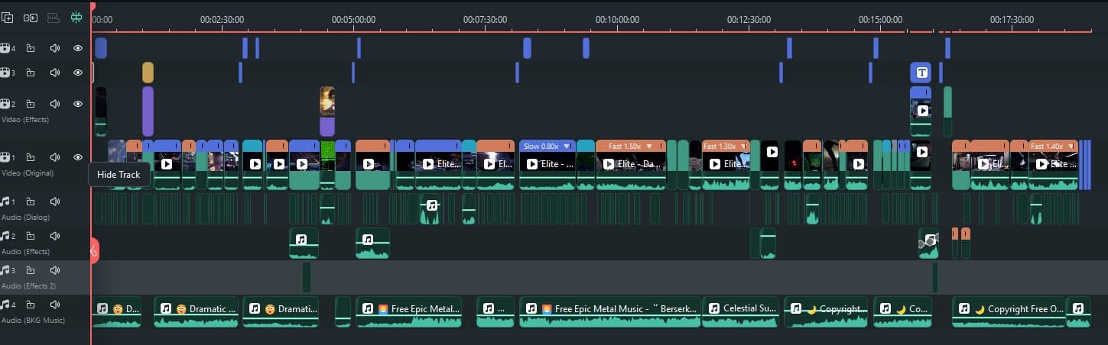
Task: Lock the Video (Effects) track 2
Action: tap(31, 104)
